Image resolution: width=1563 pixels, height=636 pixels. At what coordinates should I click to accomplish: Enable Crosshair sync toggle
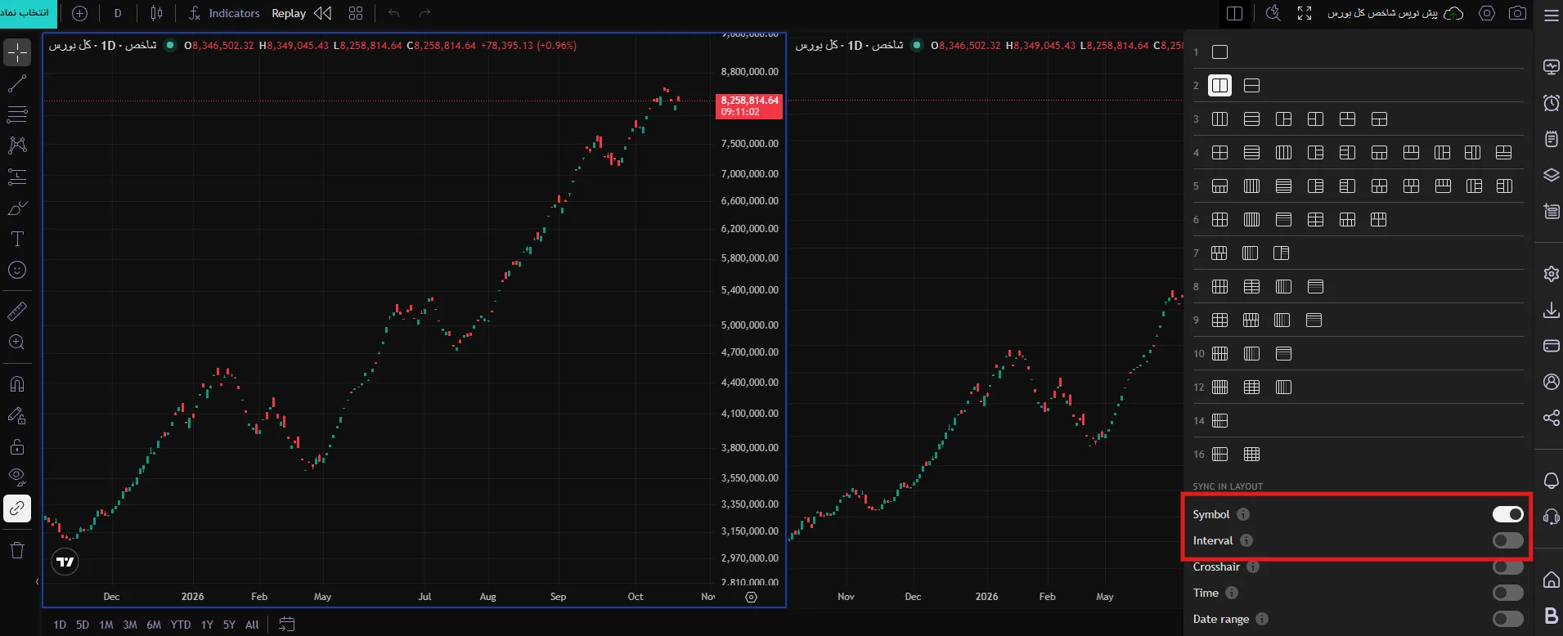click(1507, 567)
